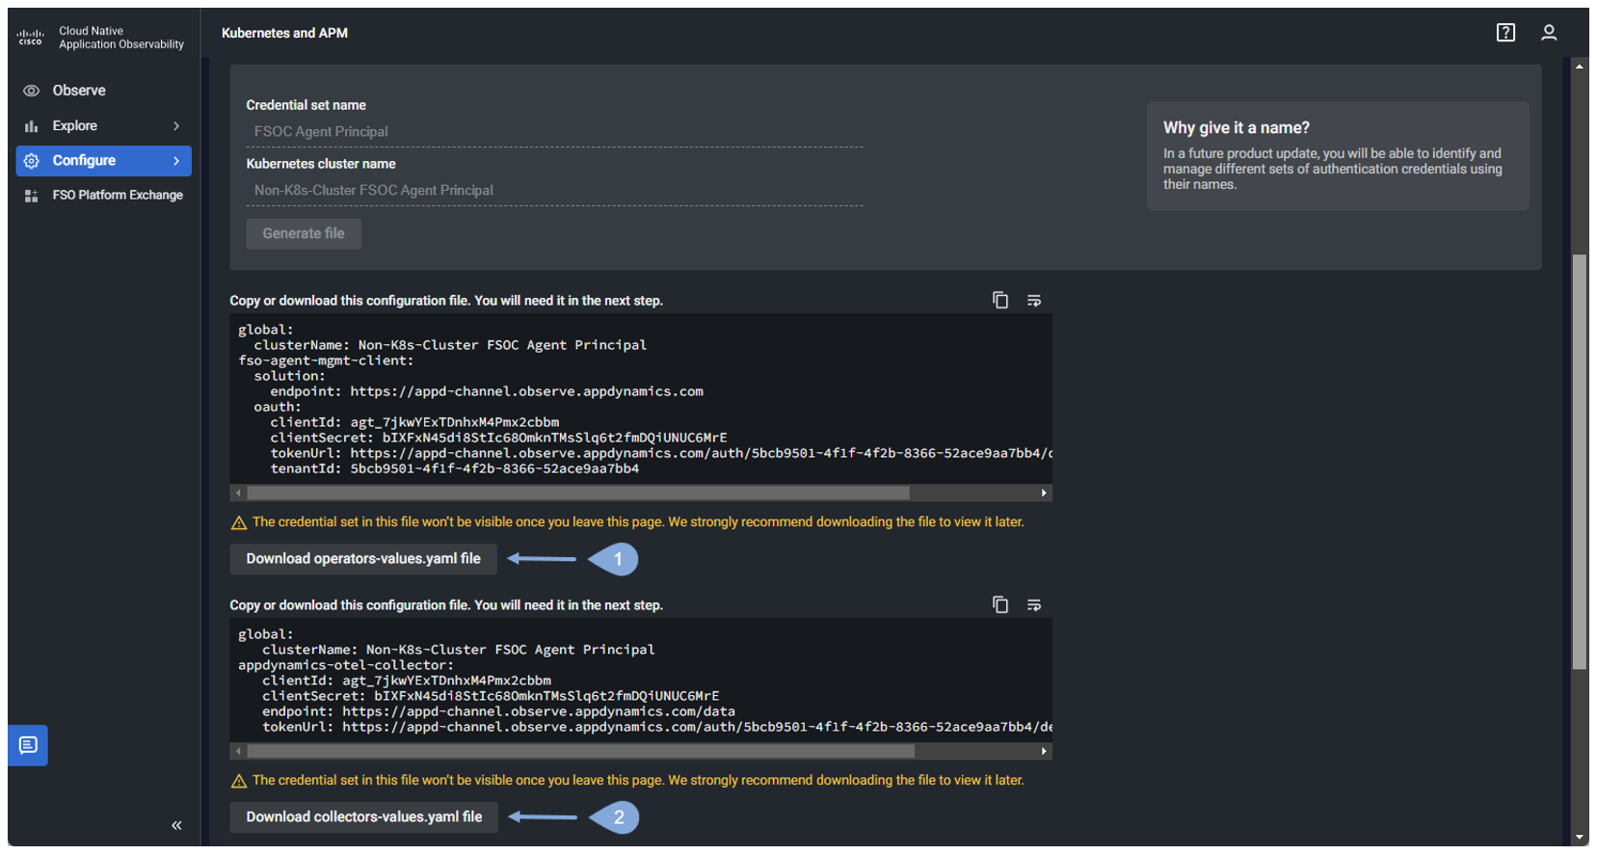Click the Generate file button
Image resolution: width=1597 pixels, height=855 pixels.
pyautogui.click(x=304, y=233)
